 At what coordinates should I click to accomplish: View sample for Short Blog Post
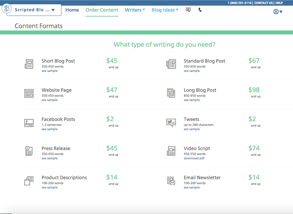tap(49, 71)
